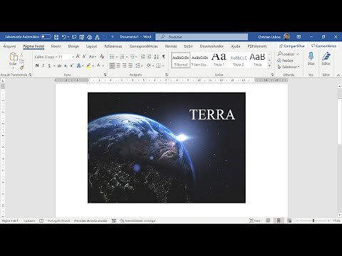Insert a bulleted list
Viewport: 342px width, 256px height.
pos(112,57)
